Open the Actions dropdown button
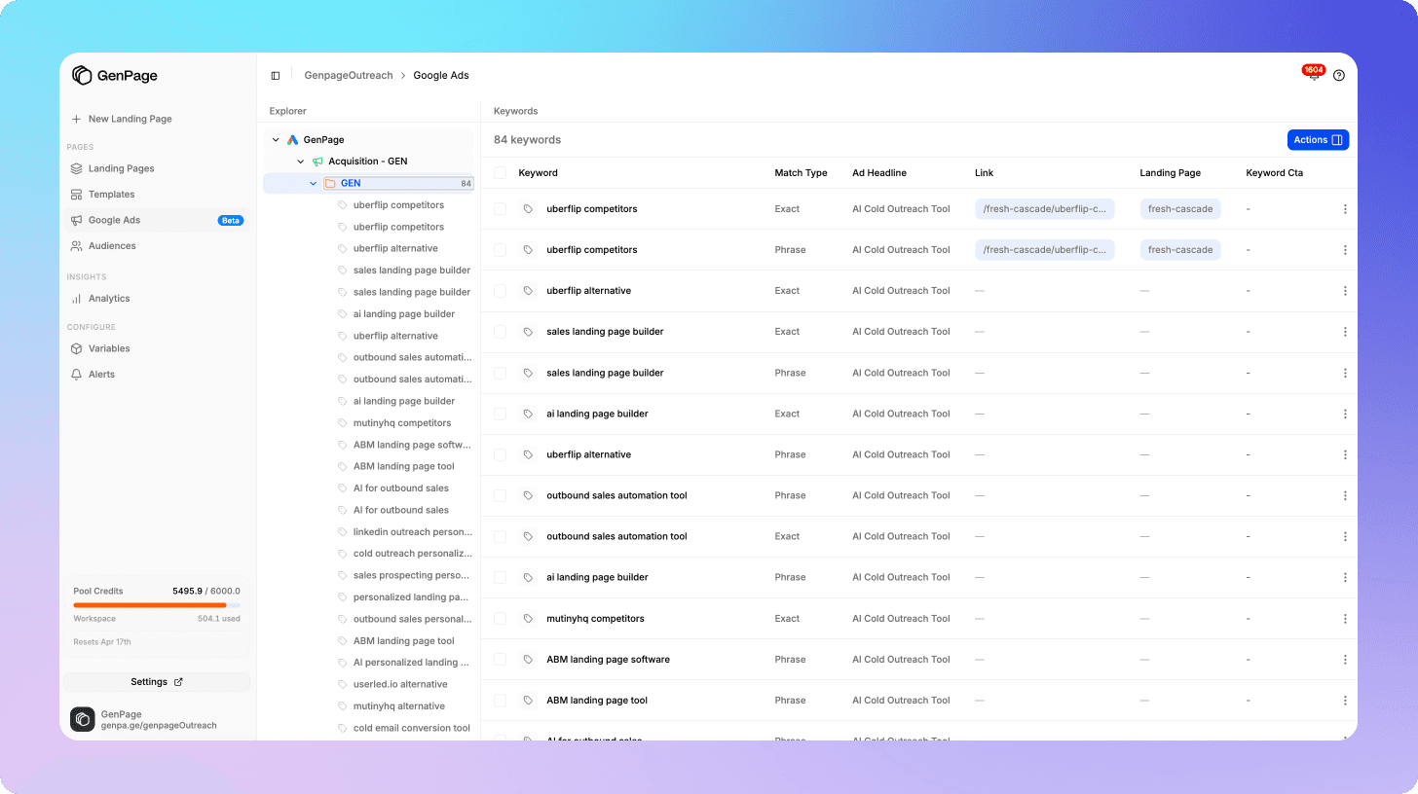 click(1318, 140)
